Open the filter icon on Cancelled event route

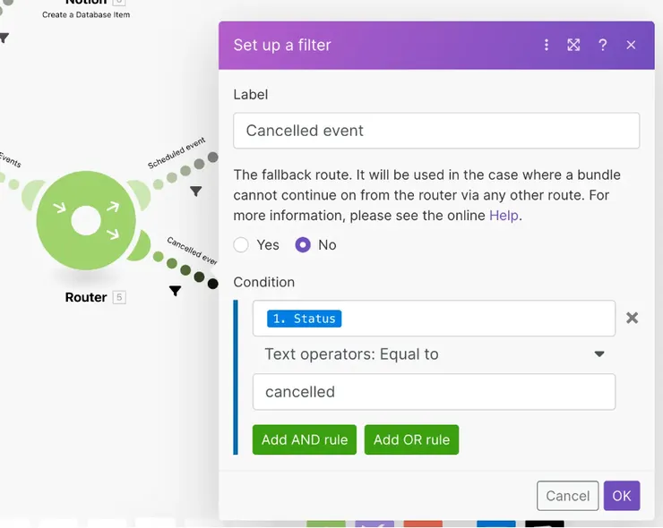(x=175, y=291)
